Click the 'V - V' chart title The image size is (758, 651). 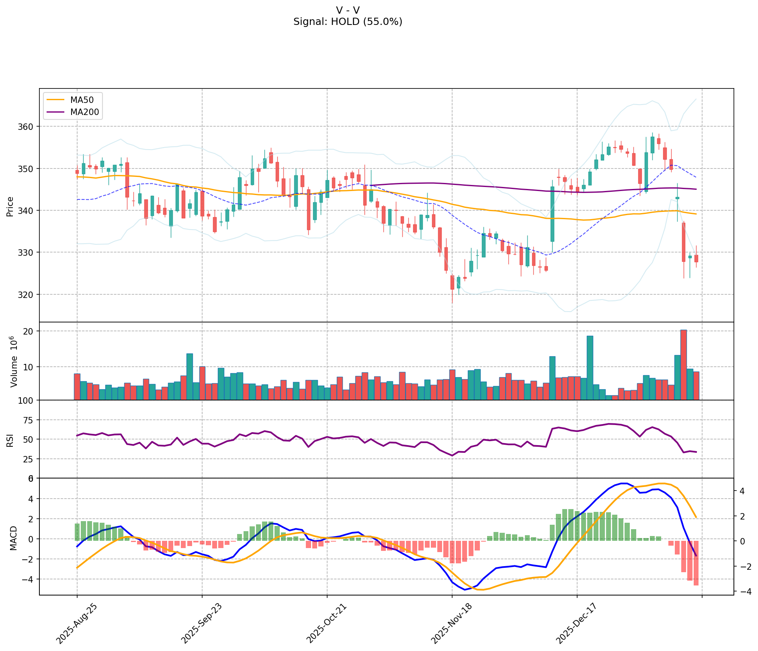tap(348, 10)
